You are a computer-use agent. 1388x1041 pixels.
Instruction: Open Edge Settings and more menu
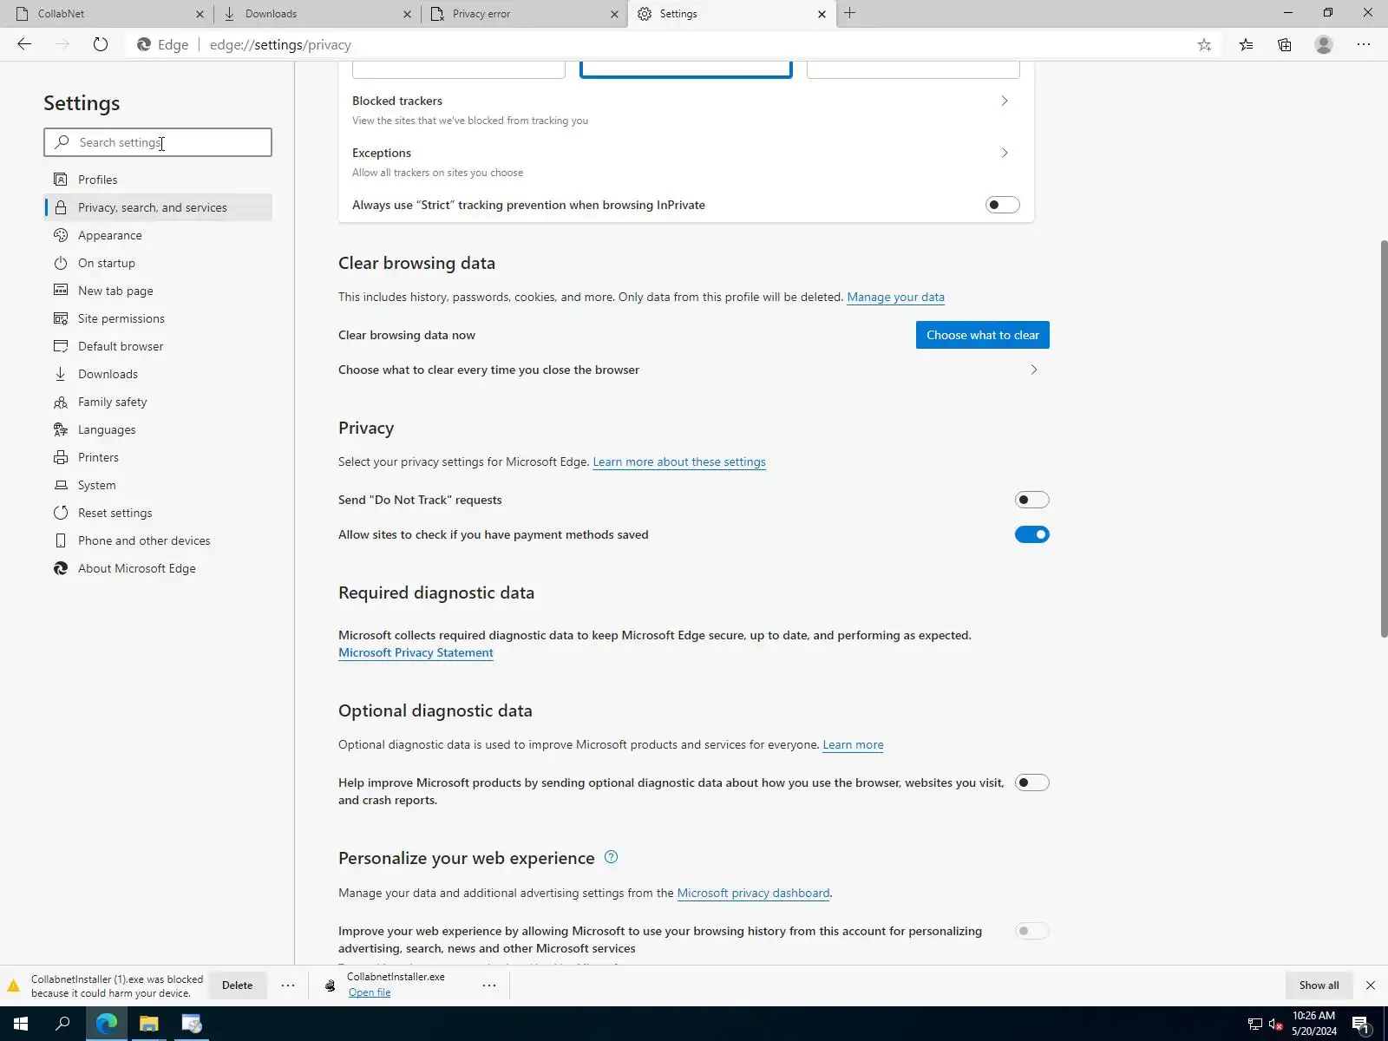point(1364,44)
